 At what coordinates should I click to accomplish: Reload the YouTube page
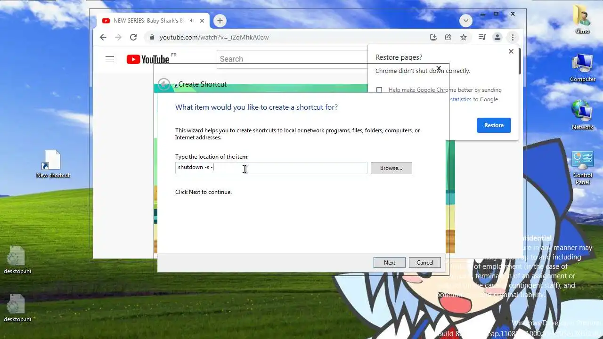click(x=133, y=37)
